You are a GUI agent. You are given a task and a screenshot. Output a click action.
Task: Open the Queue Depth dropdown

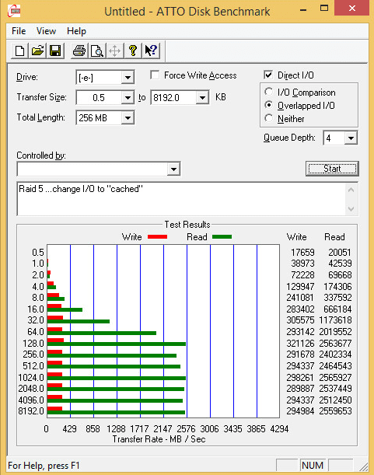pyautogui.click(x=351, y=138)
